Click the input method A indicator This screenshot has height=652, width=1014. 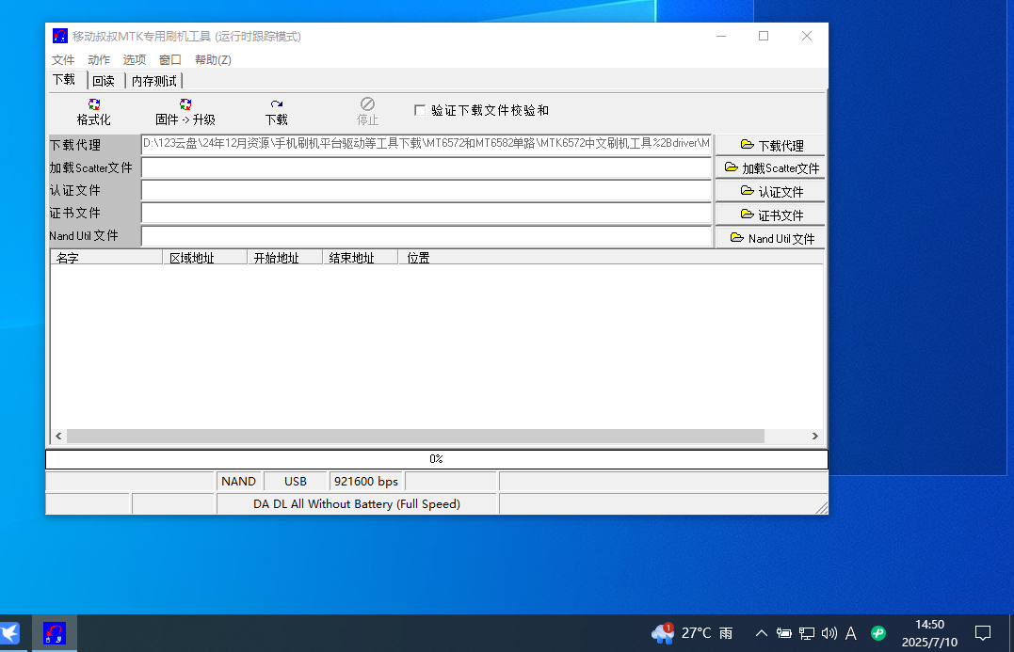851,633
